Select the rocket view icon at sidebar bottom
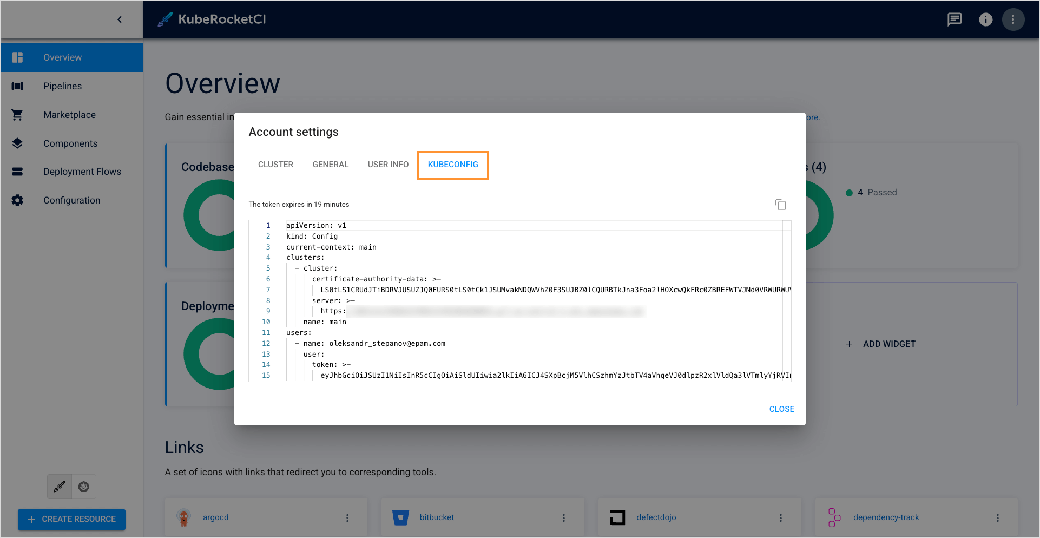The image size is (1040, 538). [60, 487]
